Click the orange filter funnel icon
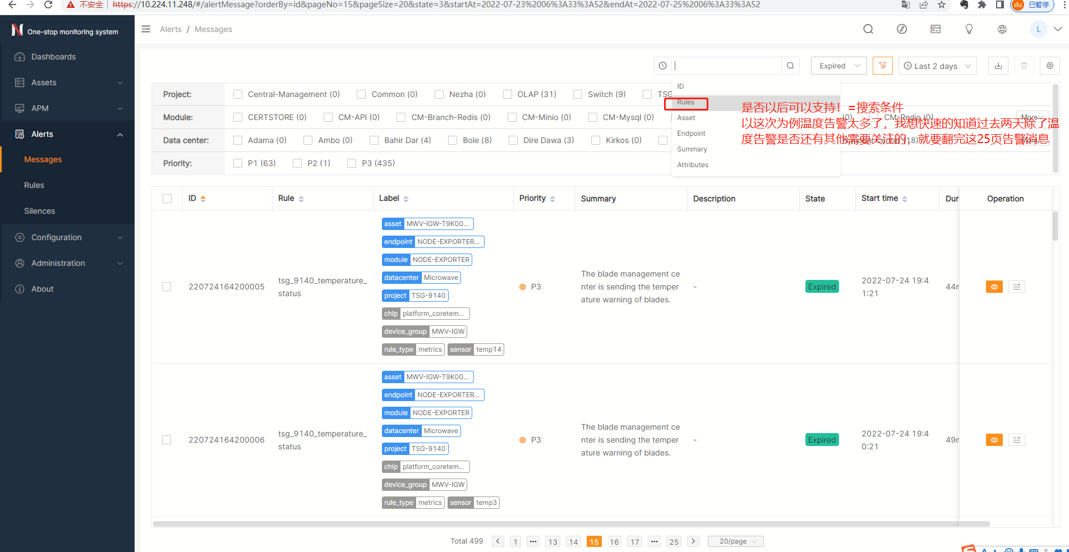The image size is (1069, 552). [x=882, y=66]
